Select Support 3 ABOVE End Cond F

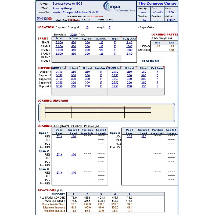[101, 79]
